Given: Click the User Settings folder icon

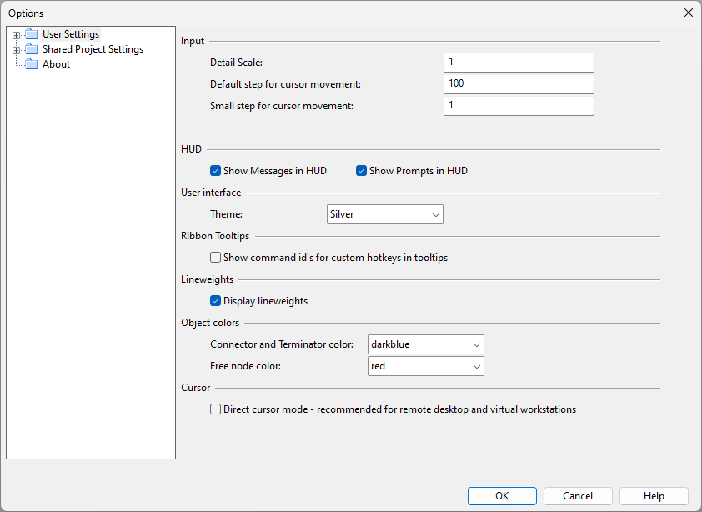Looking at the screenshot, I should [x=32, y=34].
